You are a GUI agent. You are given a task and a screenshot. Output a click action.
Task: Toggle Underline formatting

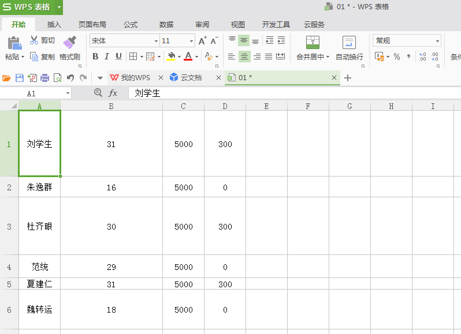tap(118, 57)
